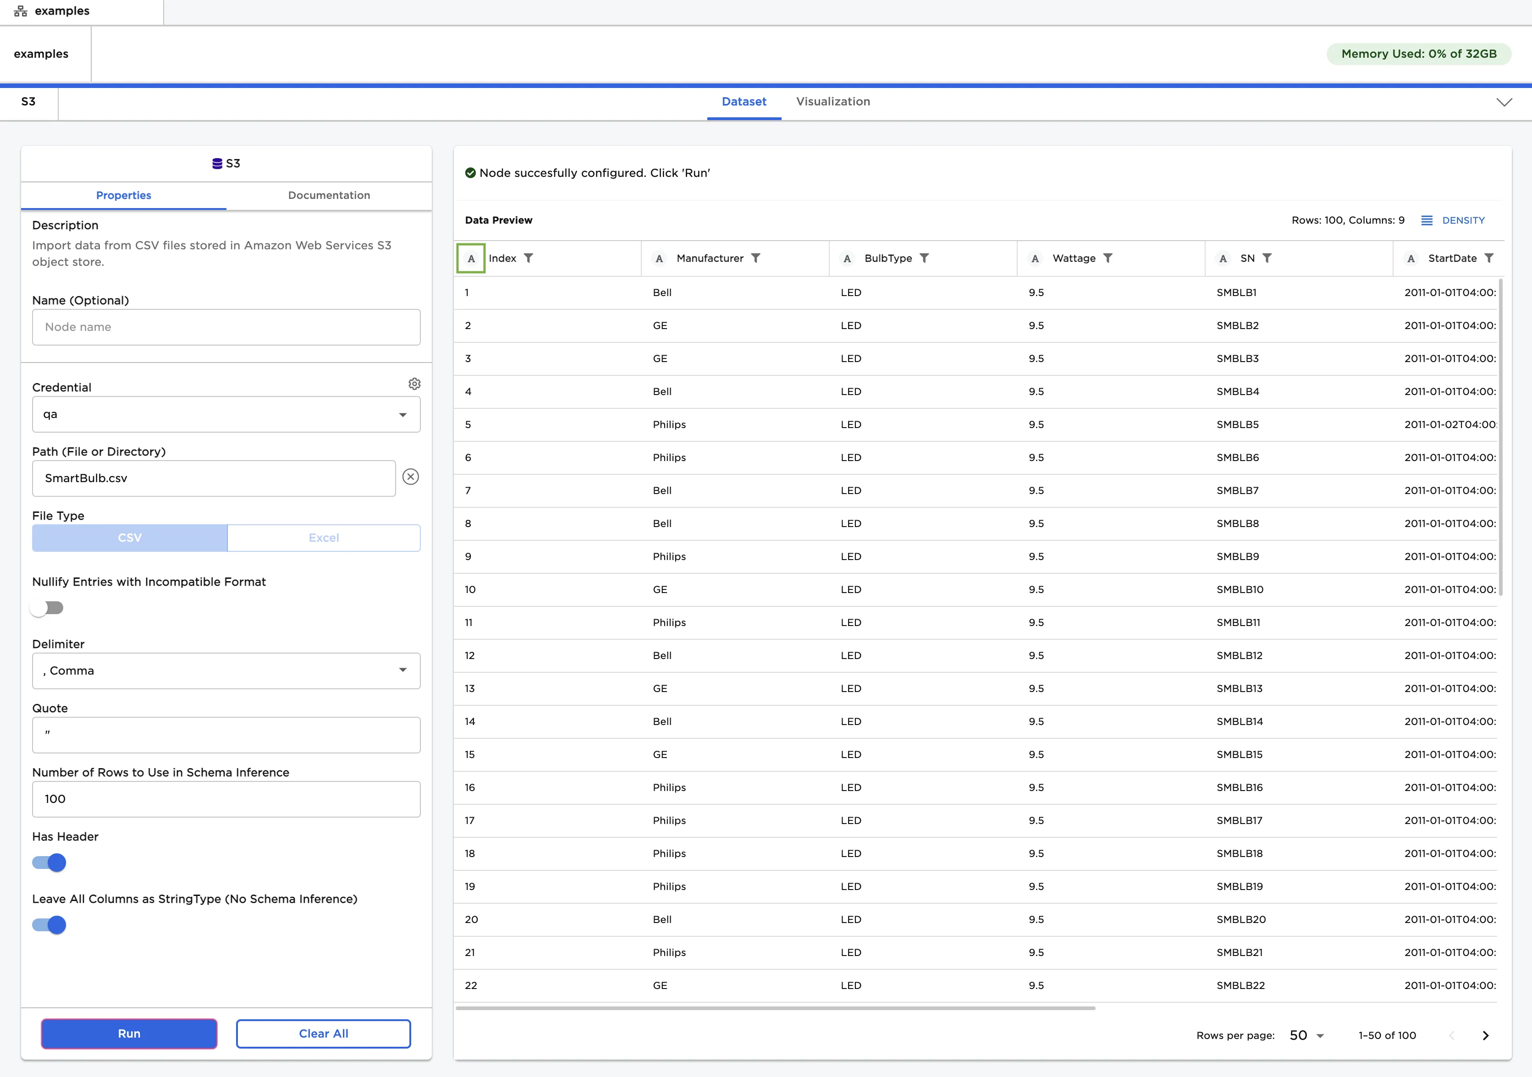Screen dimensions: 1532x1077
Task: Click the horizontal scrollbar under the table
Action: 775,1008
